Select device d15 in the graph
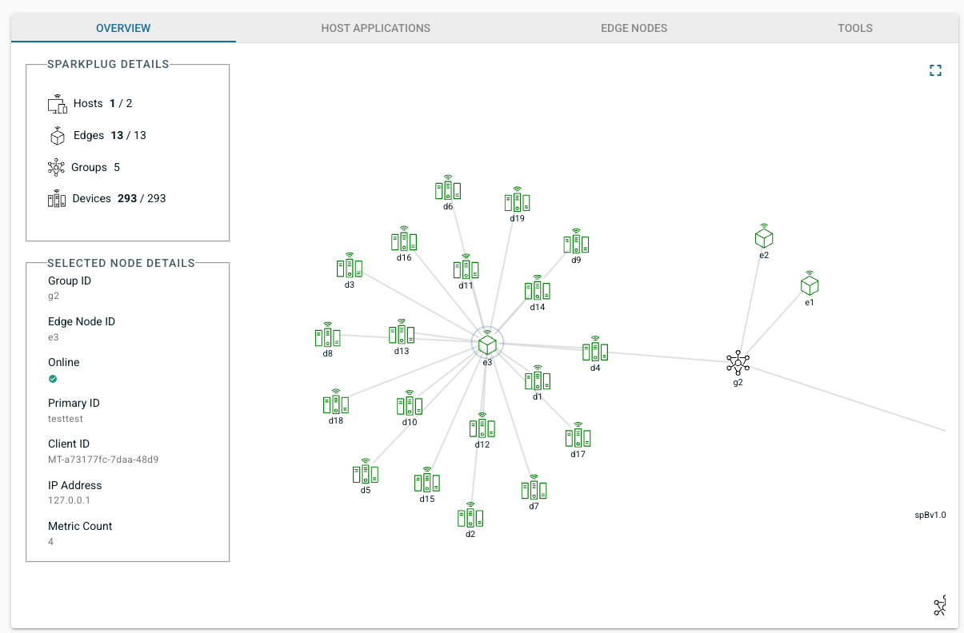 [x=427, y=481]
